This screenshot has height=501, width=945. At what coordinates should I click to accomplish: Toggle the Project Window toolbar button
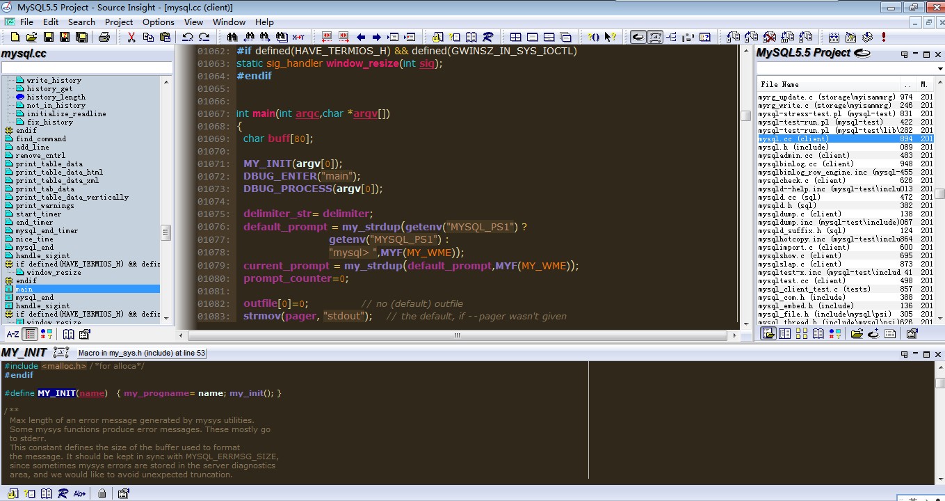(x=638, y=37)
